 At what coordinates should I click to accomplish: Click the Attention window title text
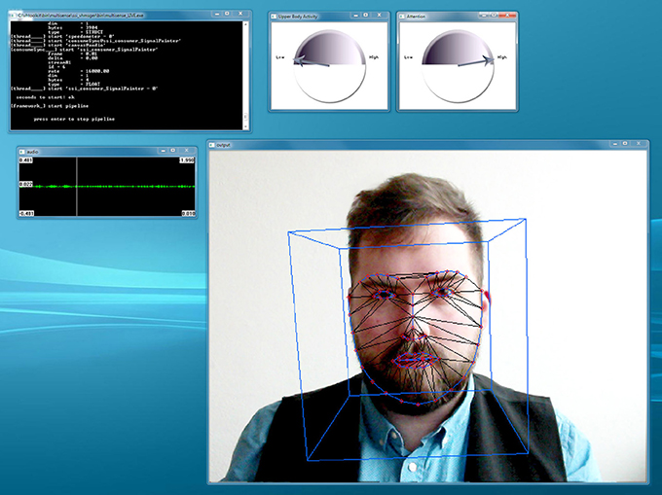click(416, 17)
